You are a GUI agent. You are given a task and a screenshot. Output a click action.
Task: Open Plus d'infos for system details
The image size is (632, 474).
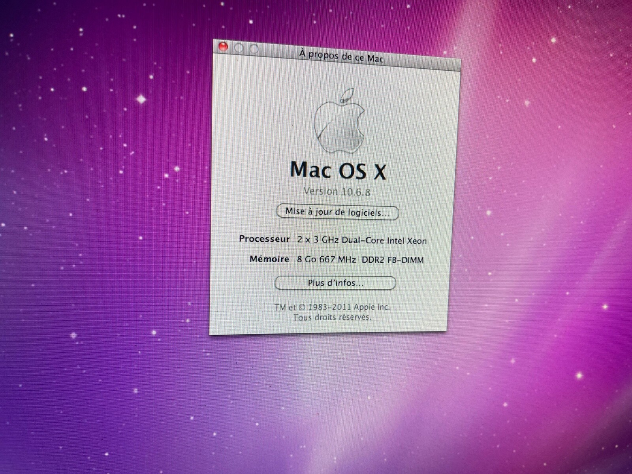[x=335, y=283]
